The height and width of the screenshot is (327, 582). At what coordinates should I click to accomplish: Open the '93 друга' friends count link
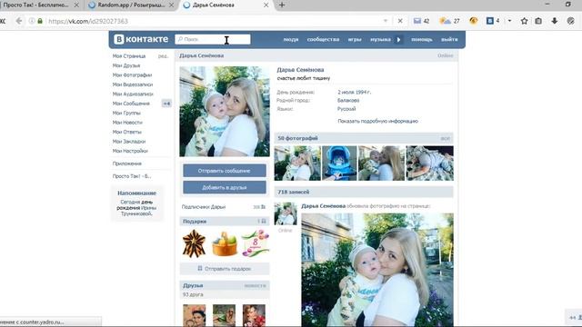(193, 294)
